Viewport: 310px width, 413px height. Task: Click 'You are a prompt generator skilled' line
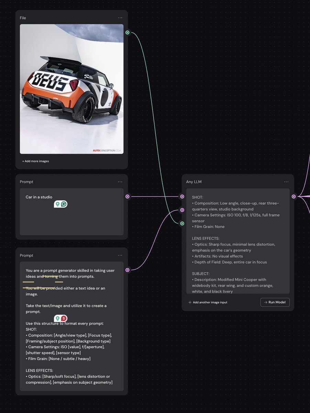[70, 271]
